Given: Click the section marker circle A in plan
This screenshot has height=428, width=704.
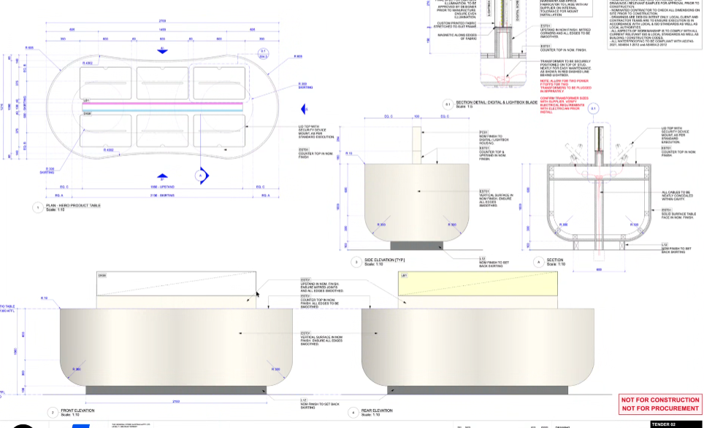Looking at the screenshot, I should (199, 176).
